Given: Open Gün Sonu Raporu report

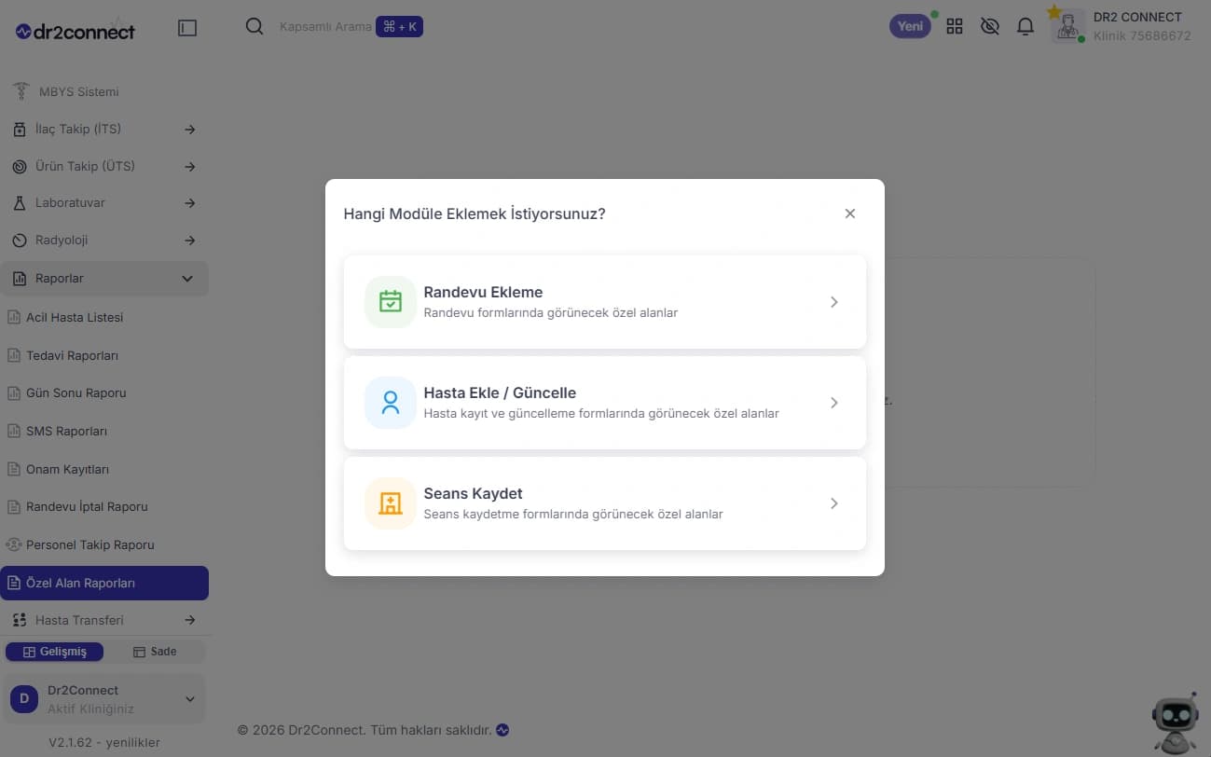Looking at the screenshot, I should pos(104,392).
